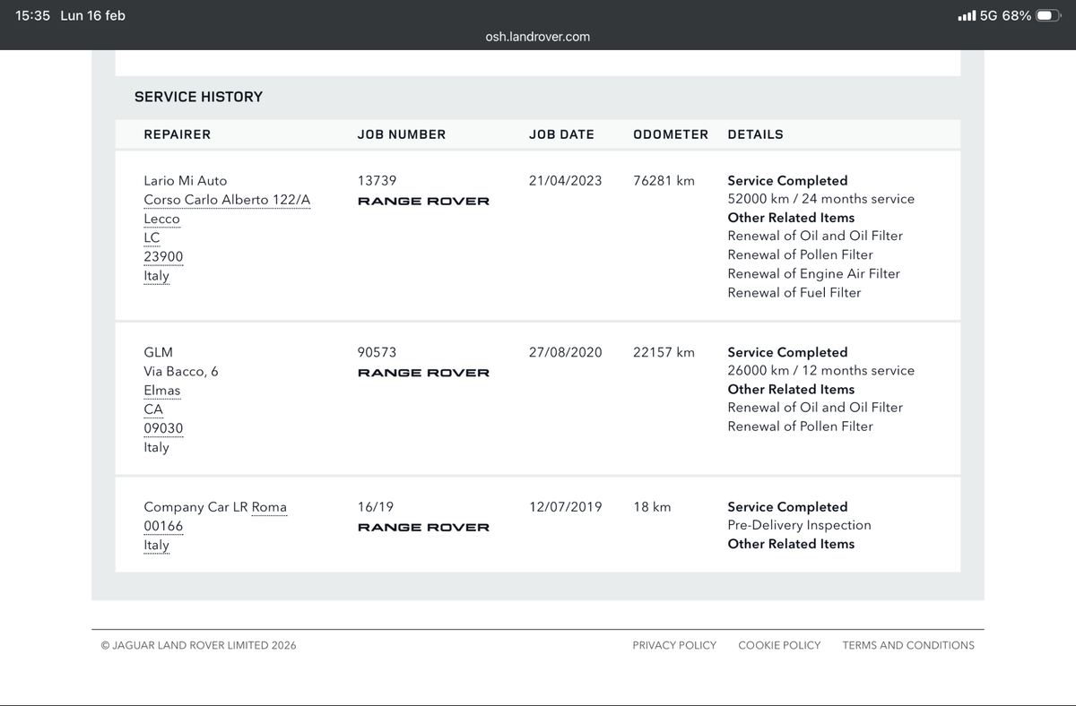Open the Privacy Policy link
The width and height of the screenshot is (1076, 706).
pos(674,645)
